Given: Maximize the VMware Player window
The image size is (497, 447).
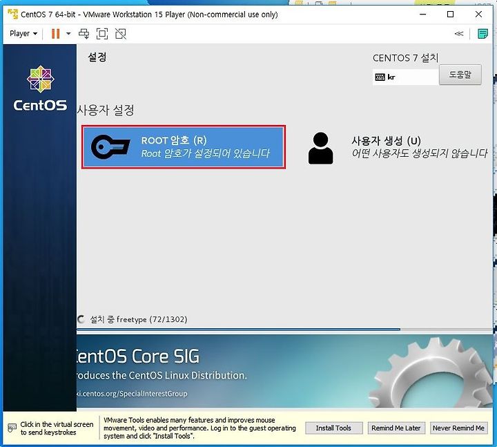Looking at the screenshot, I should coord(450,15).
